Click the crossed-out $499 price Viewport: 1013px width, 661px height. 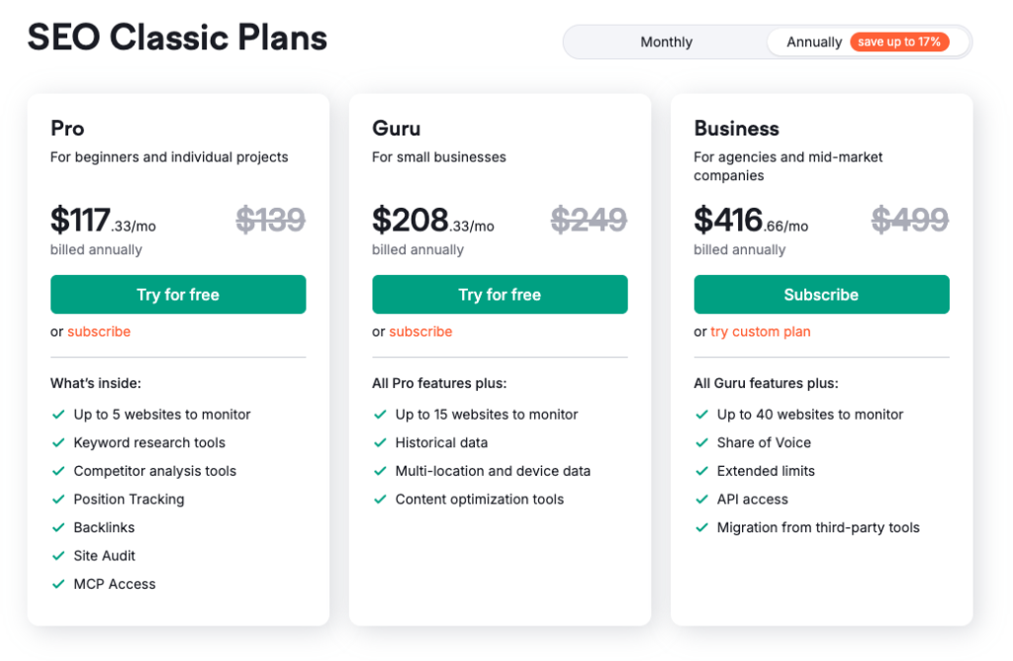coord(909,220)
